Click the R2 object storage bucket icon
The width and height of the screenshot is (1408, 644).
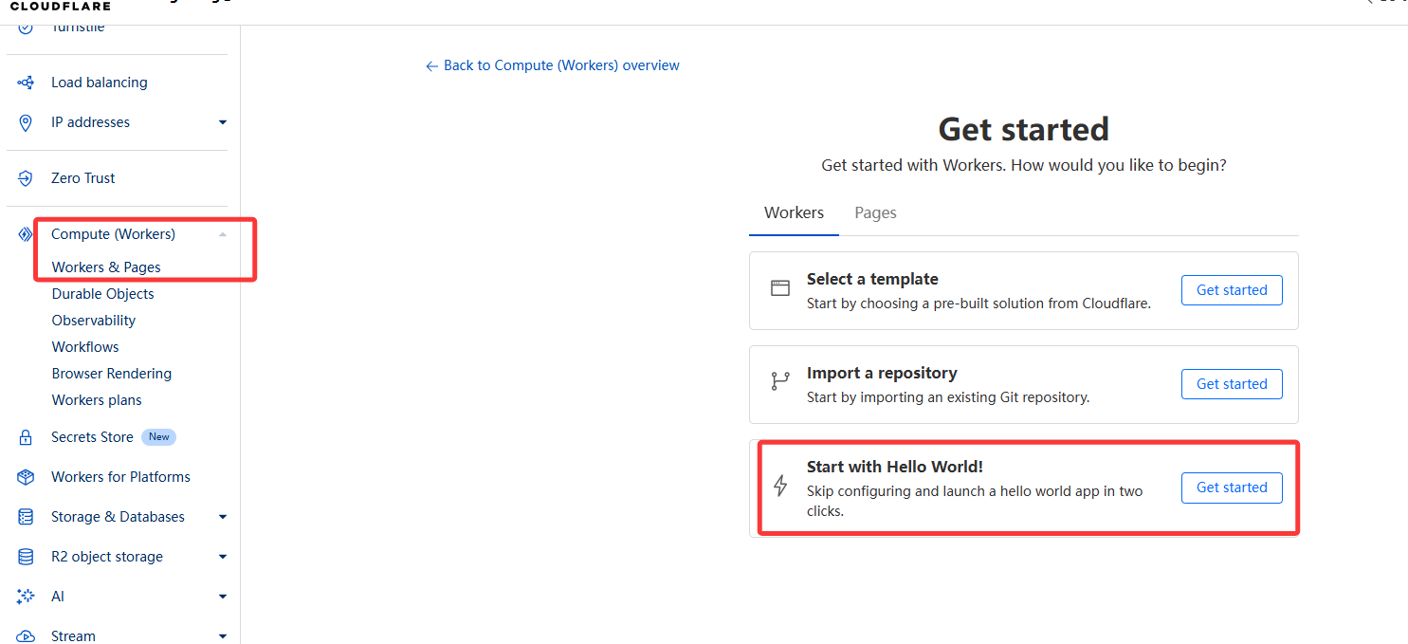pos(26,557)
